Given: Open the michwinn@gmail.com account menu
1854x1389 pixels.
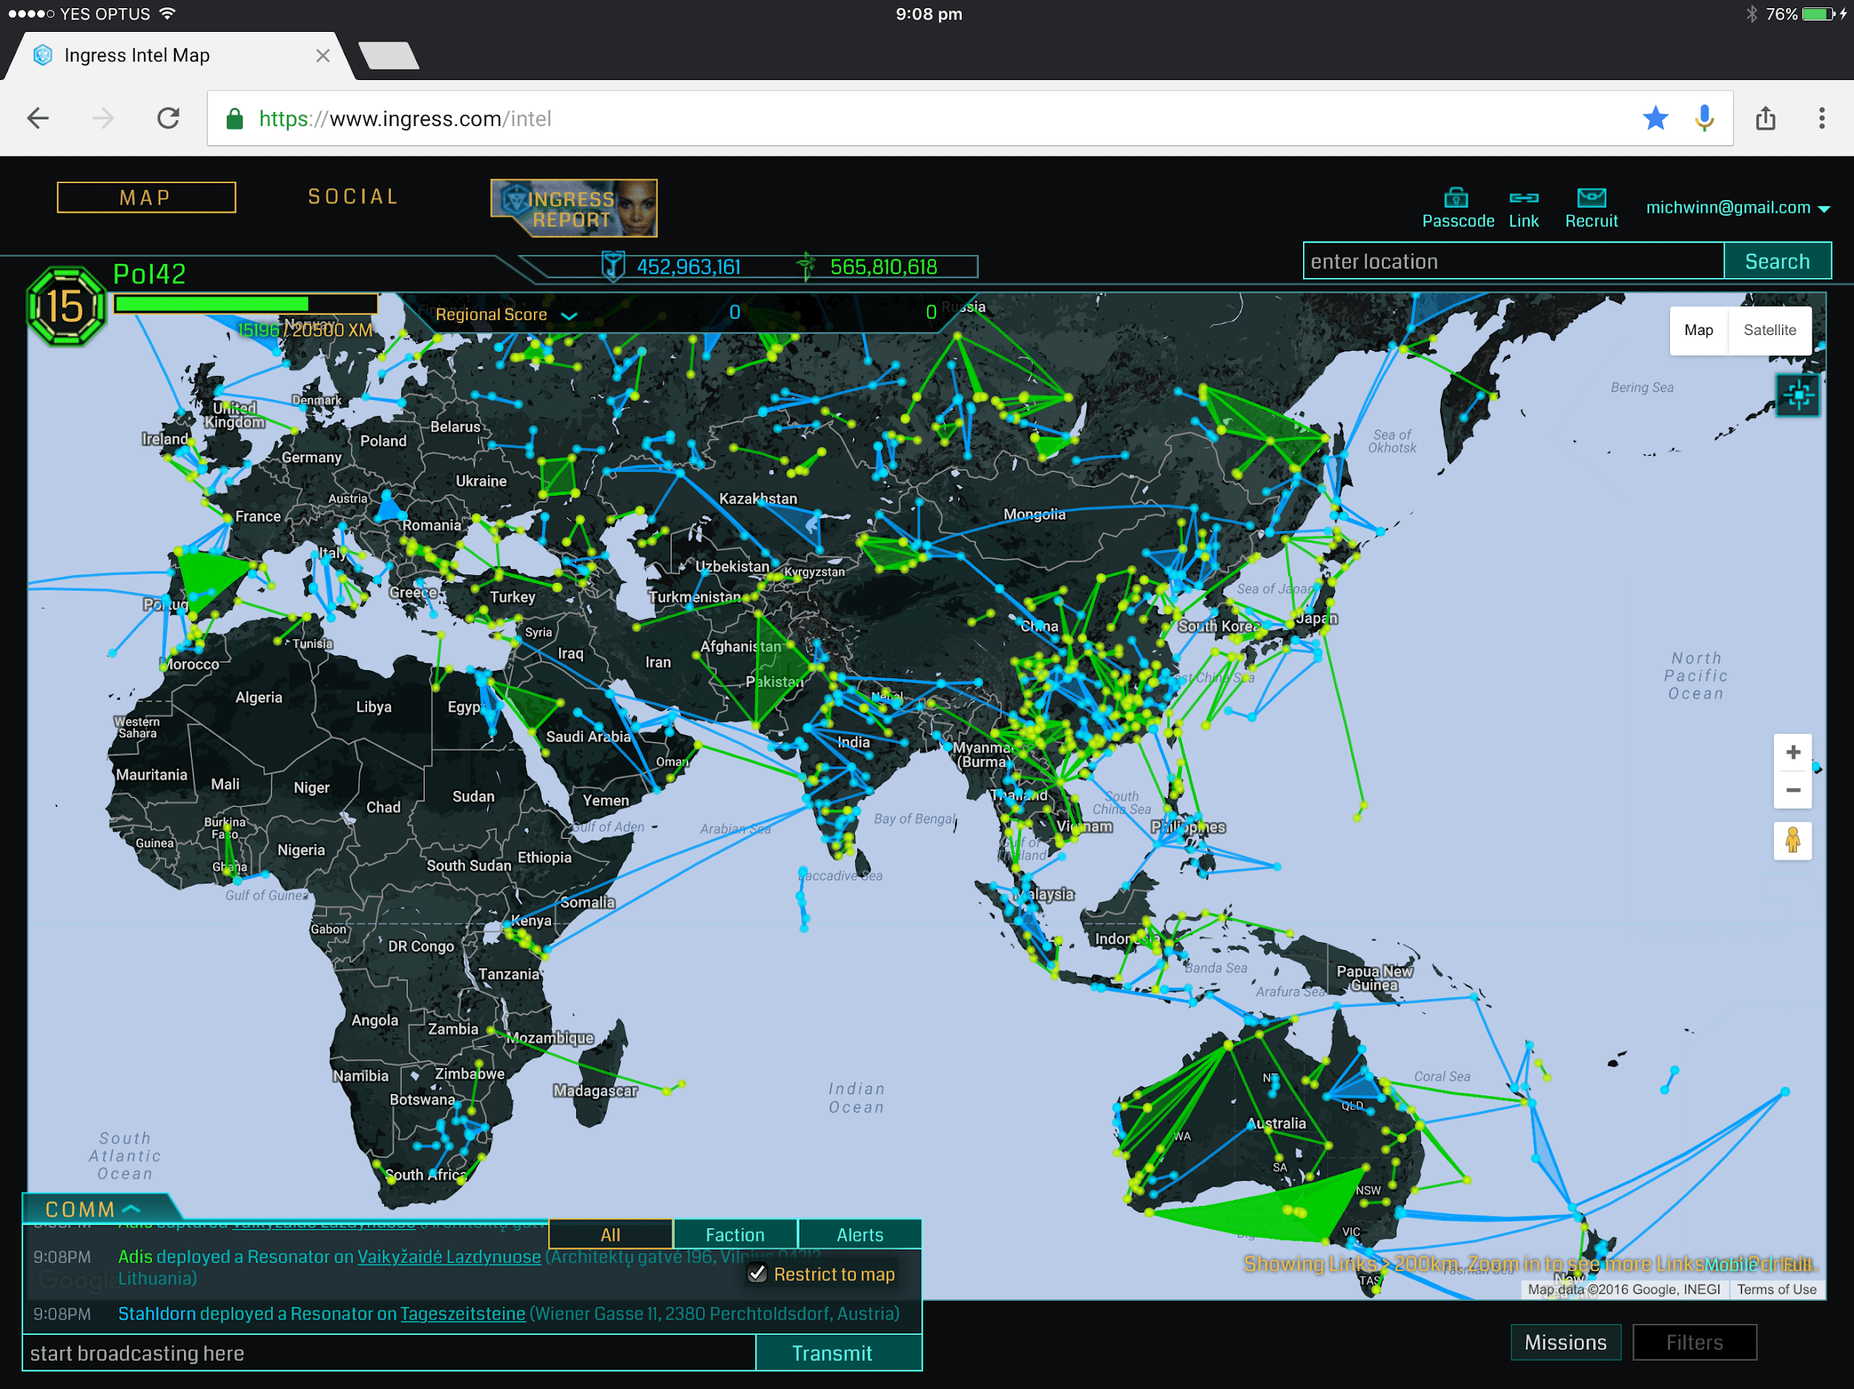Looking at the screenshot, I should (1737, 208).
